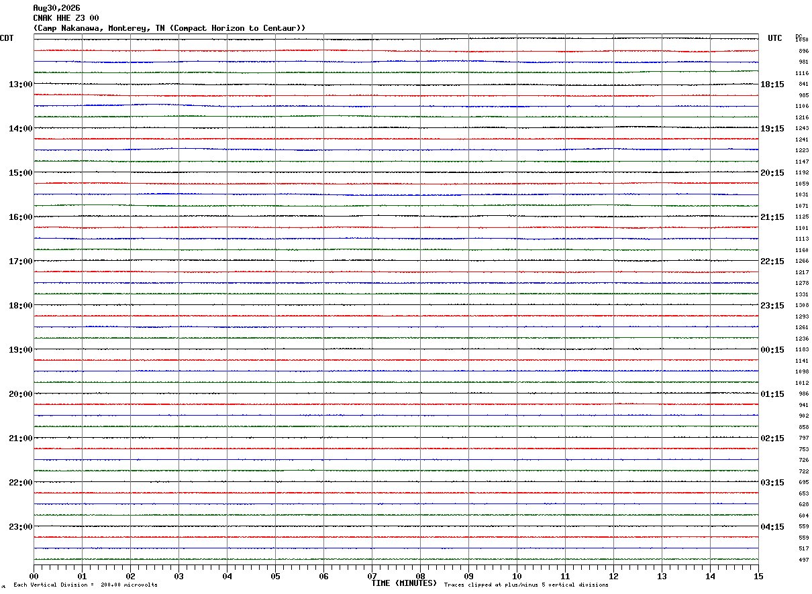Click the 00:15 UTC time marker

772,350
